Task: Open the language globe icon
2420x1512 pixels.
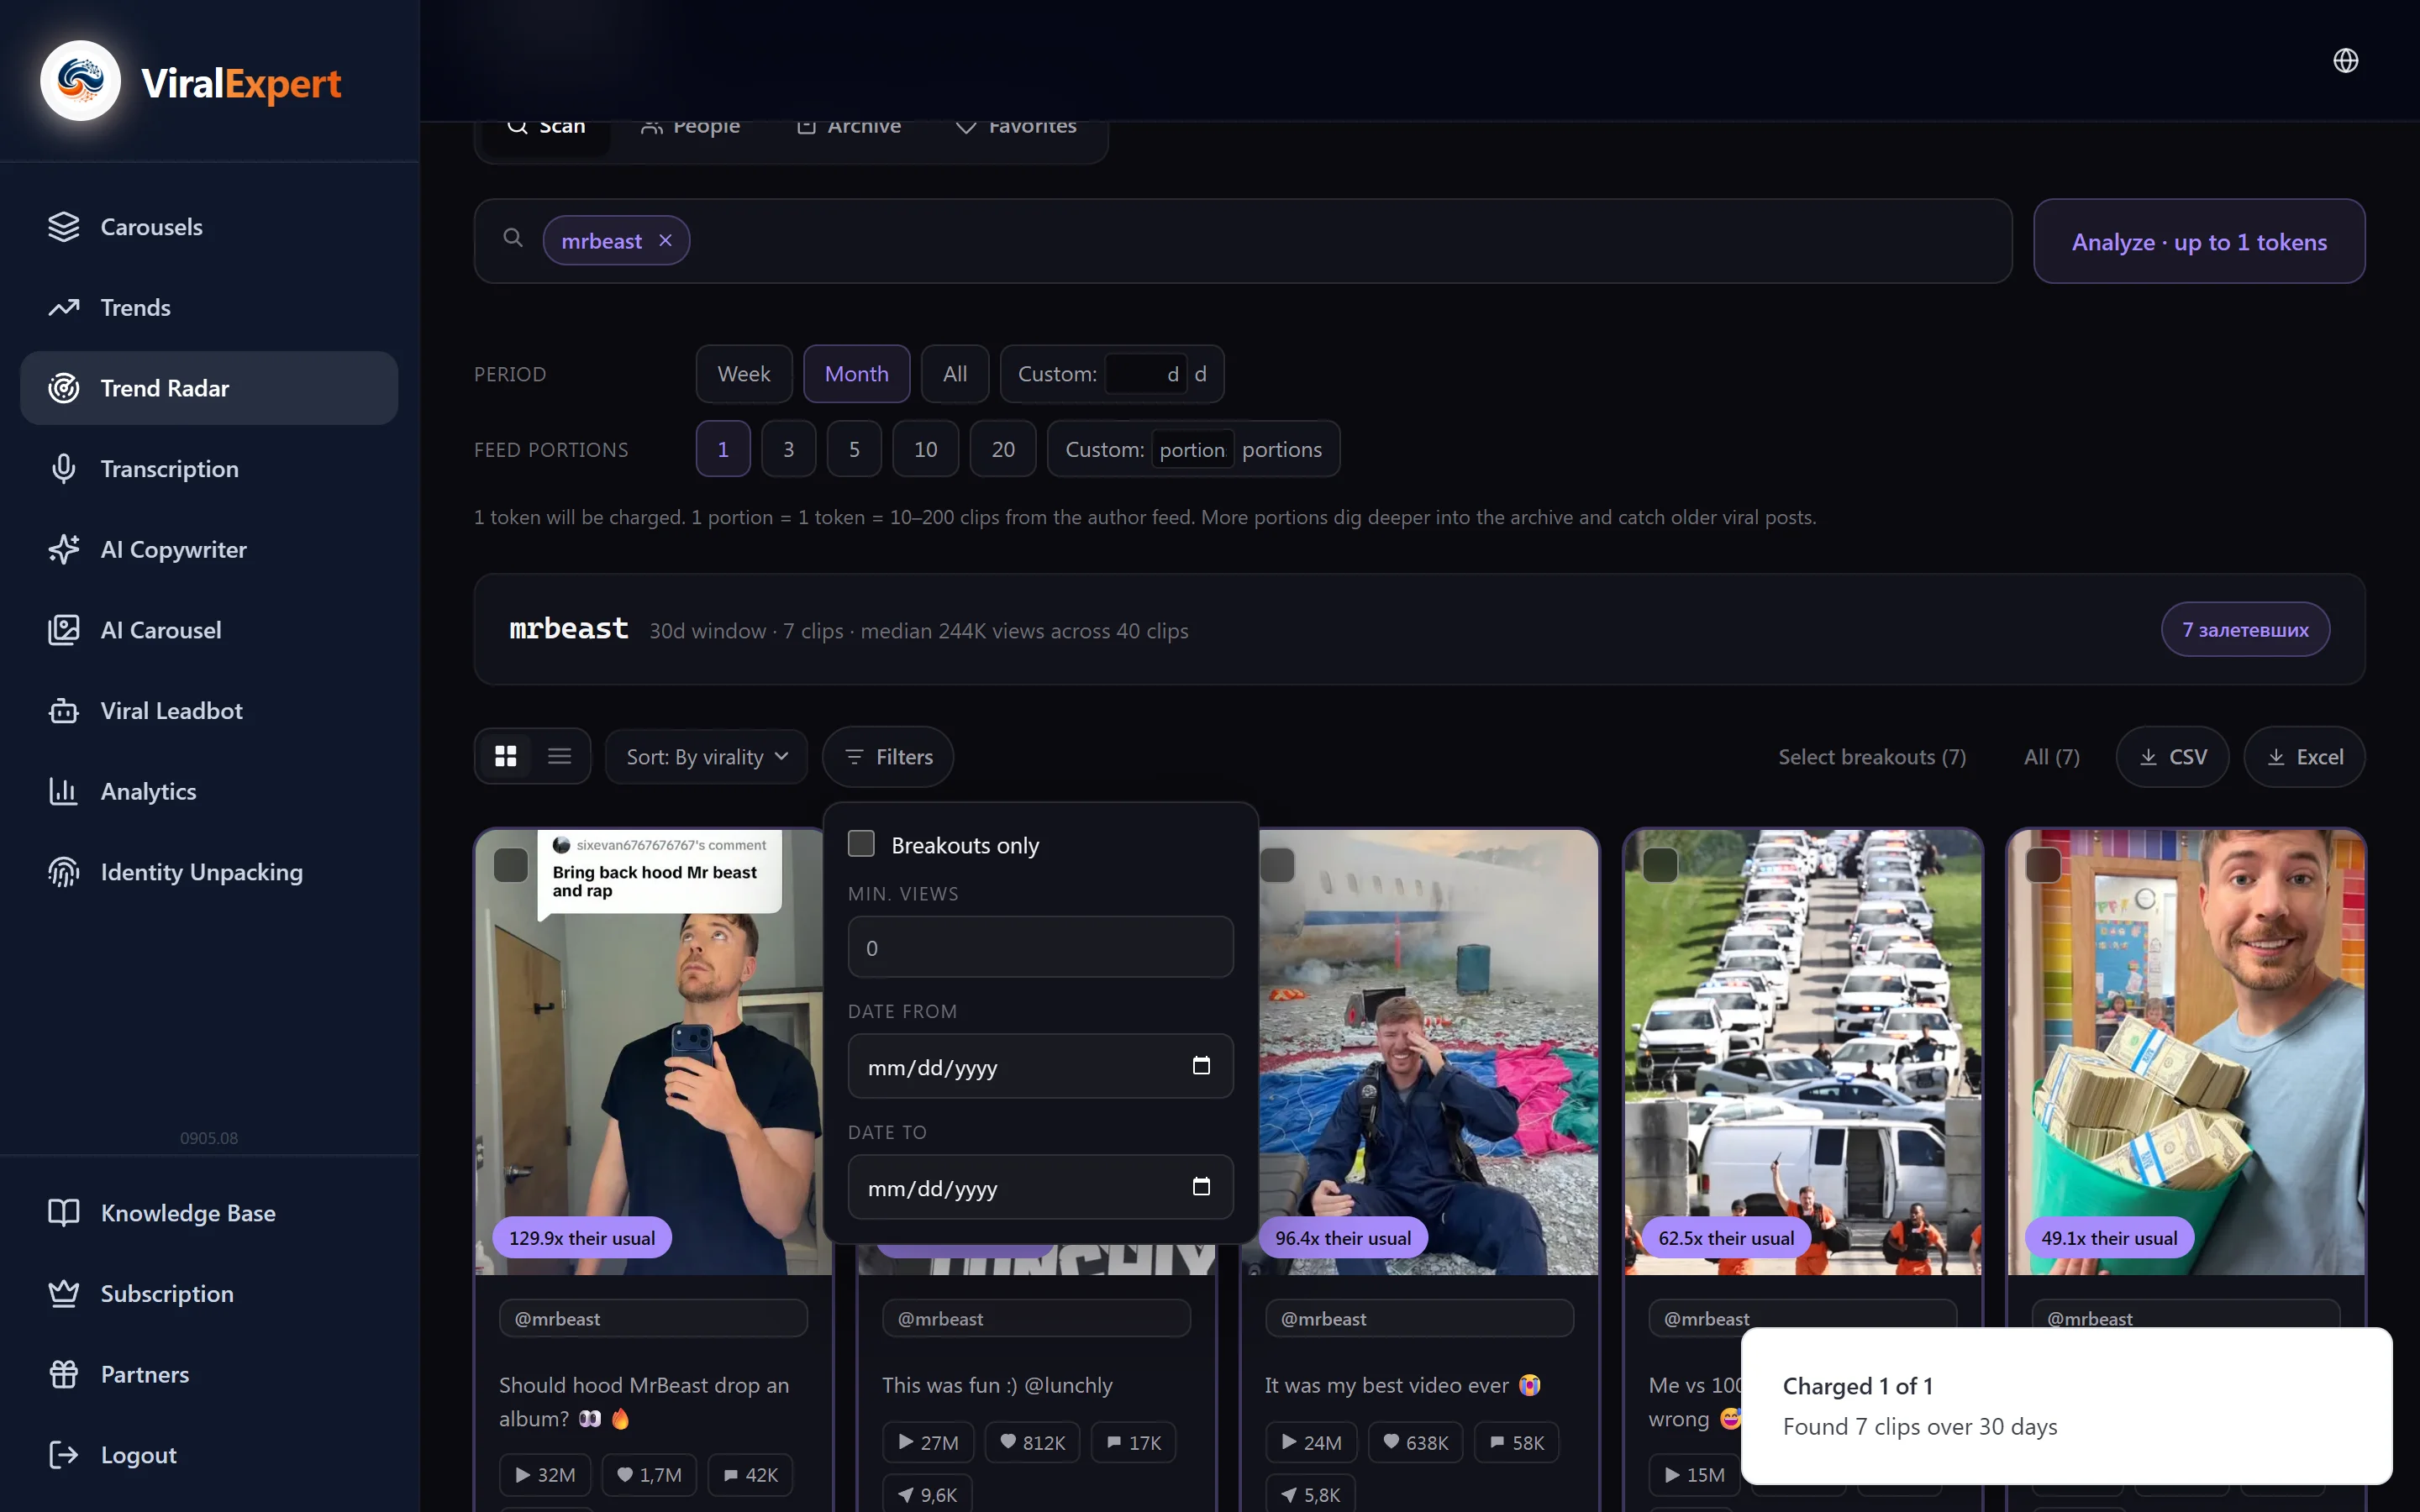Action: (2345, 61)
